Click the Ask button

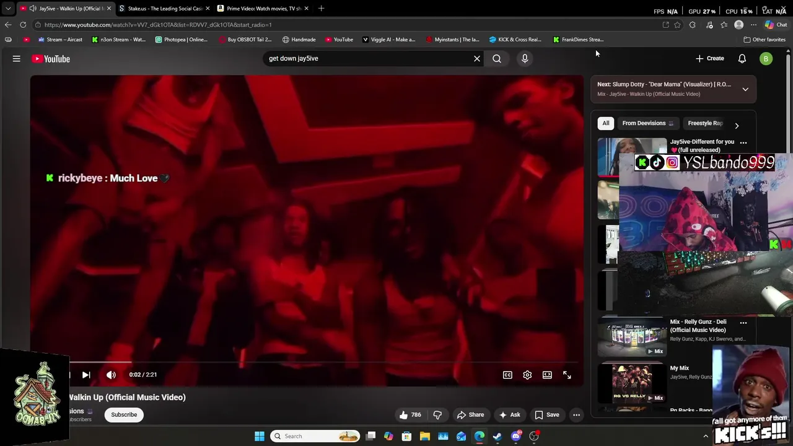tap(509, 415)
